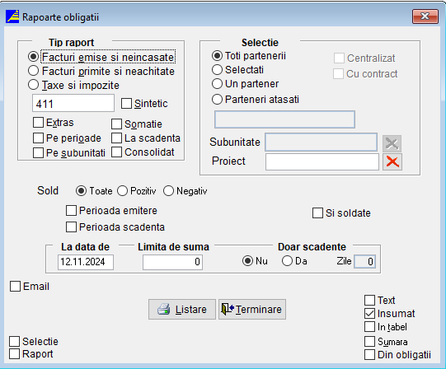Click the account field showing 411
Image resolution: width=446 pixels, height=369 pixels.
pos(73,103)
